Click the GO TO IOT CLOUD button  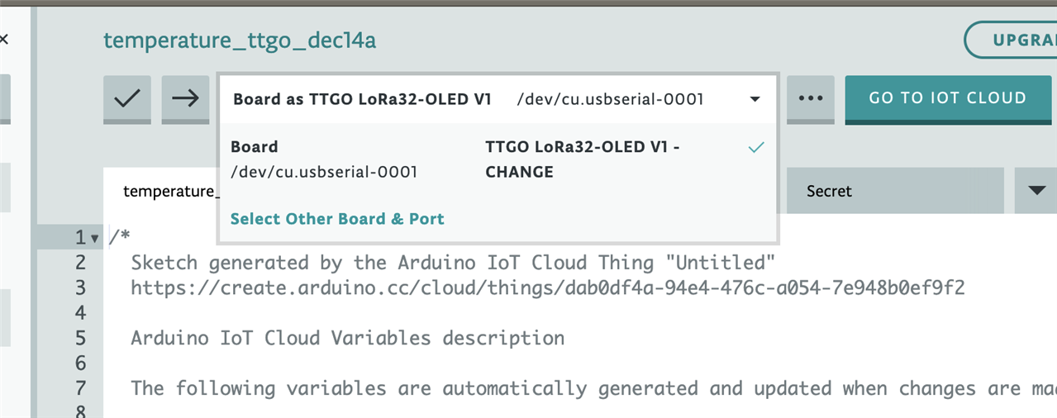[947, 98]
